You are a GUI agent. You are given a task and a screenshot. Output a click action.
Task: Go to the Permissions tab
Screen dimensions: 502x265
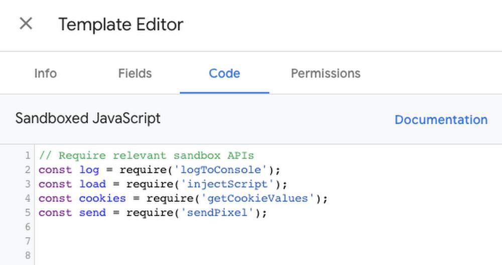coord(326,74)
